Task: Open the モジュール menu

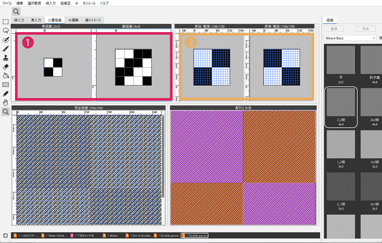Action: pyautogui.click(x=89, y=3)
